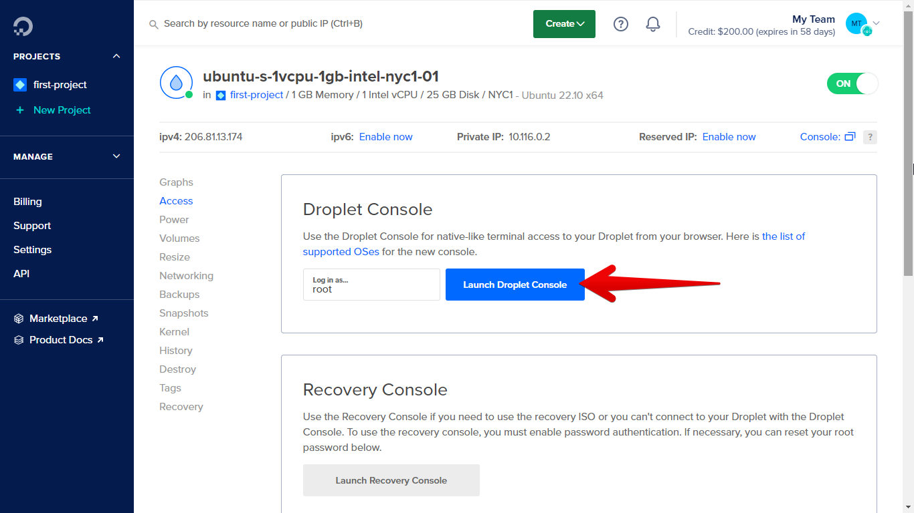Turn off the Droplet with the ON toggle

[x=852, y=83]
